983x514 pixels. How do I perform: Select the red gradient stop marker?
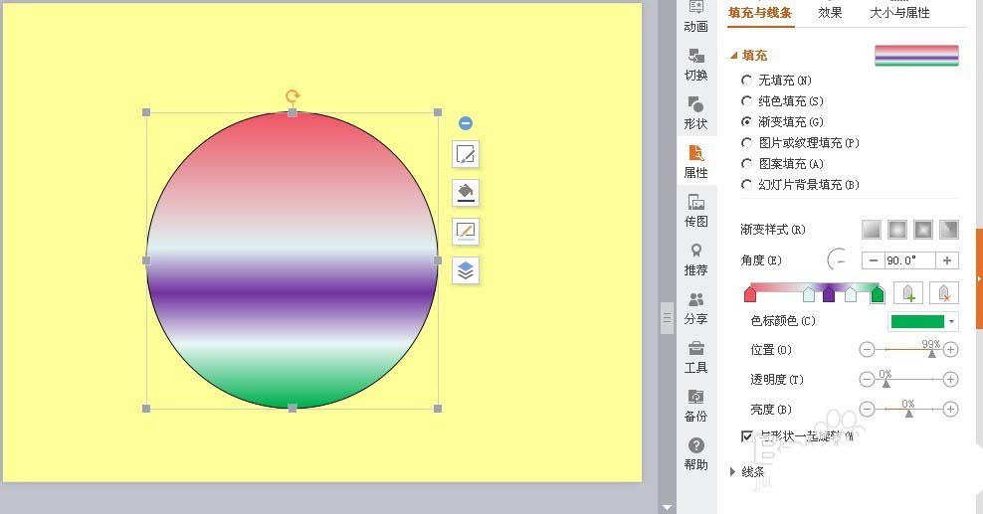750,294
